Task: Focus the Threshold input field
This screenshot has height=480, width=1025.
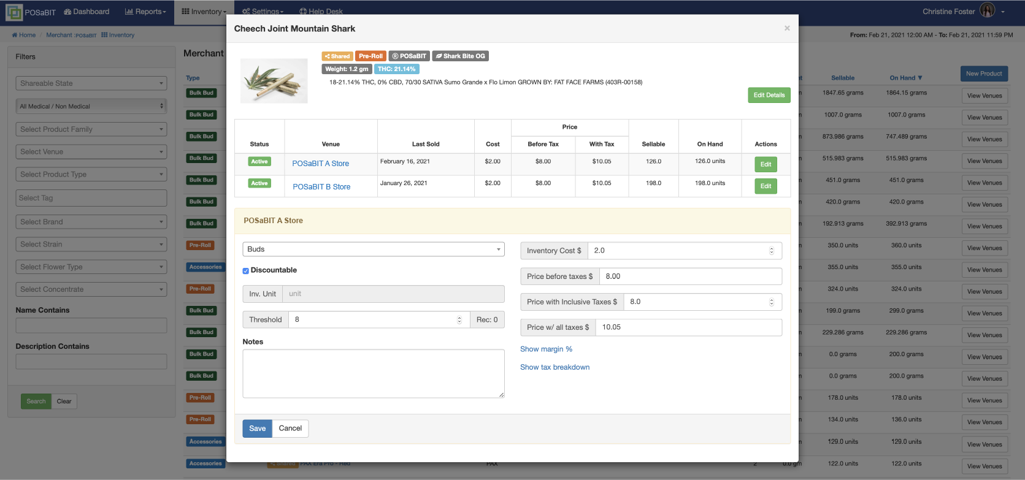Action: coord(379,319)
